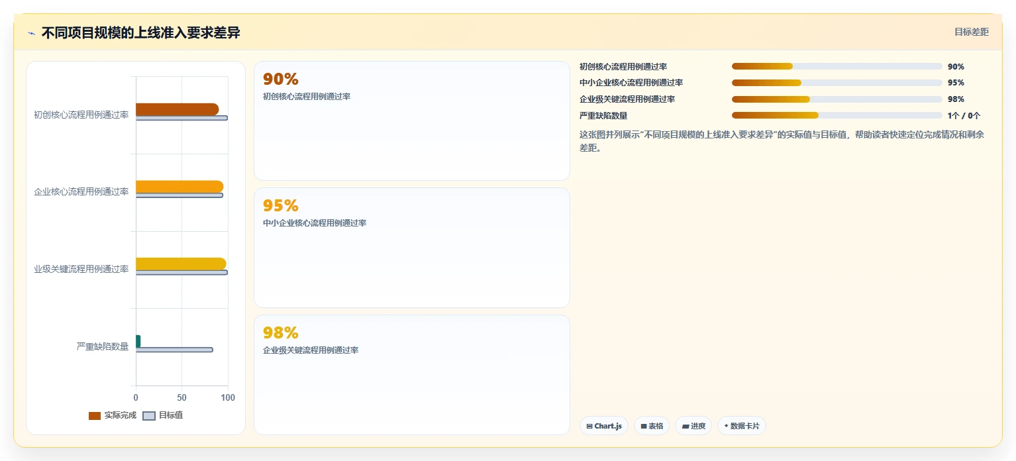The height and width of the screenshot is (461, 1016).
Task: Toggle the 目标值 legend swatch
Action: pos(149,416)
